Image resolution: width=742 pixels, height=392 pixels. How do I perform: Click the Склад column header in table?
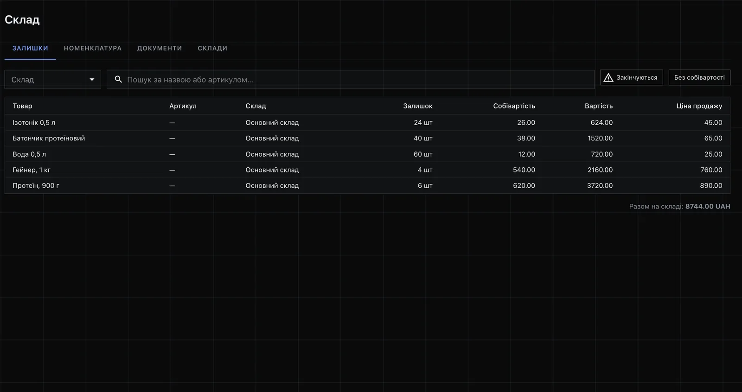(256, 106)
